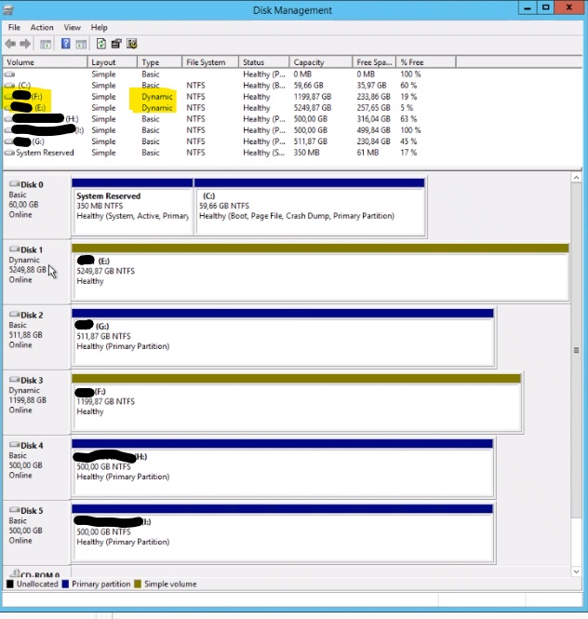Viewport: 588px width, 619px height.
Task: Select the Disk 1 drive icon
Action: click(14, 249)
